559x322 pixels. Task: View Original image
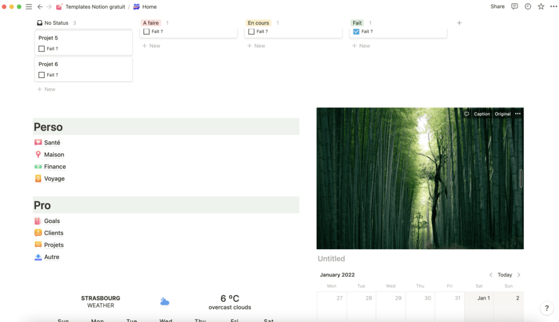click(x=502, y=114)
